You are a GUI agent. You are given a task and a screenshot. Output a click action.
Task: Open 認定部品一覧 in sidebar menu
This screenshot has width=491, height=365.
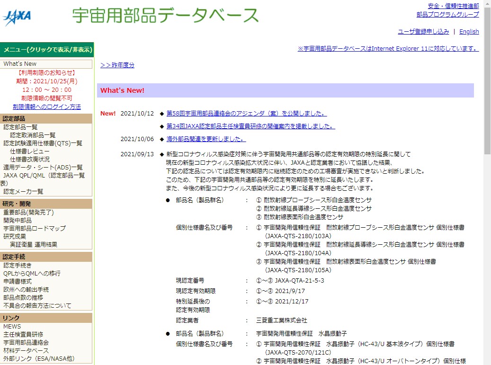click(x=20, y=127)
